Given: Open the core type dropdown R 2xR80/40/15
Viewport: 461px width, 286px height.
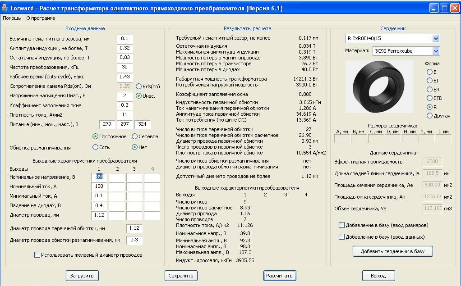Looking at the screenshot, I should point(436,38).
